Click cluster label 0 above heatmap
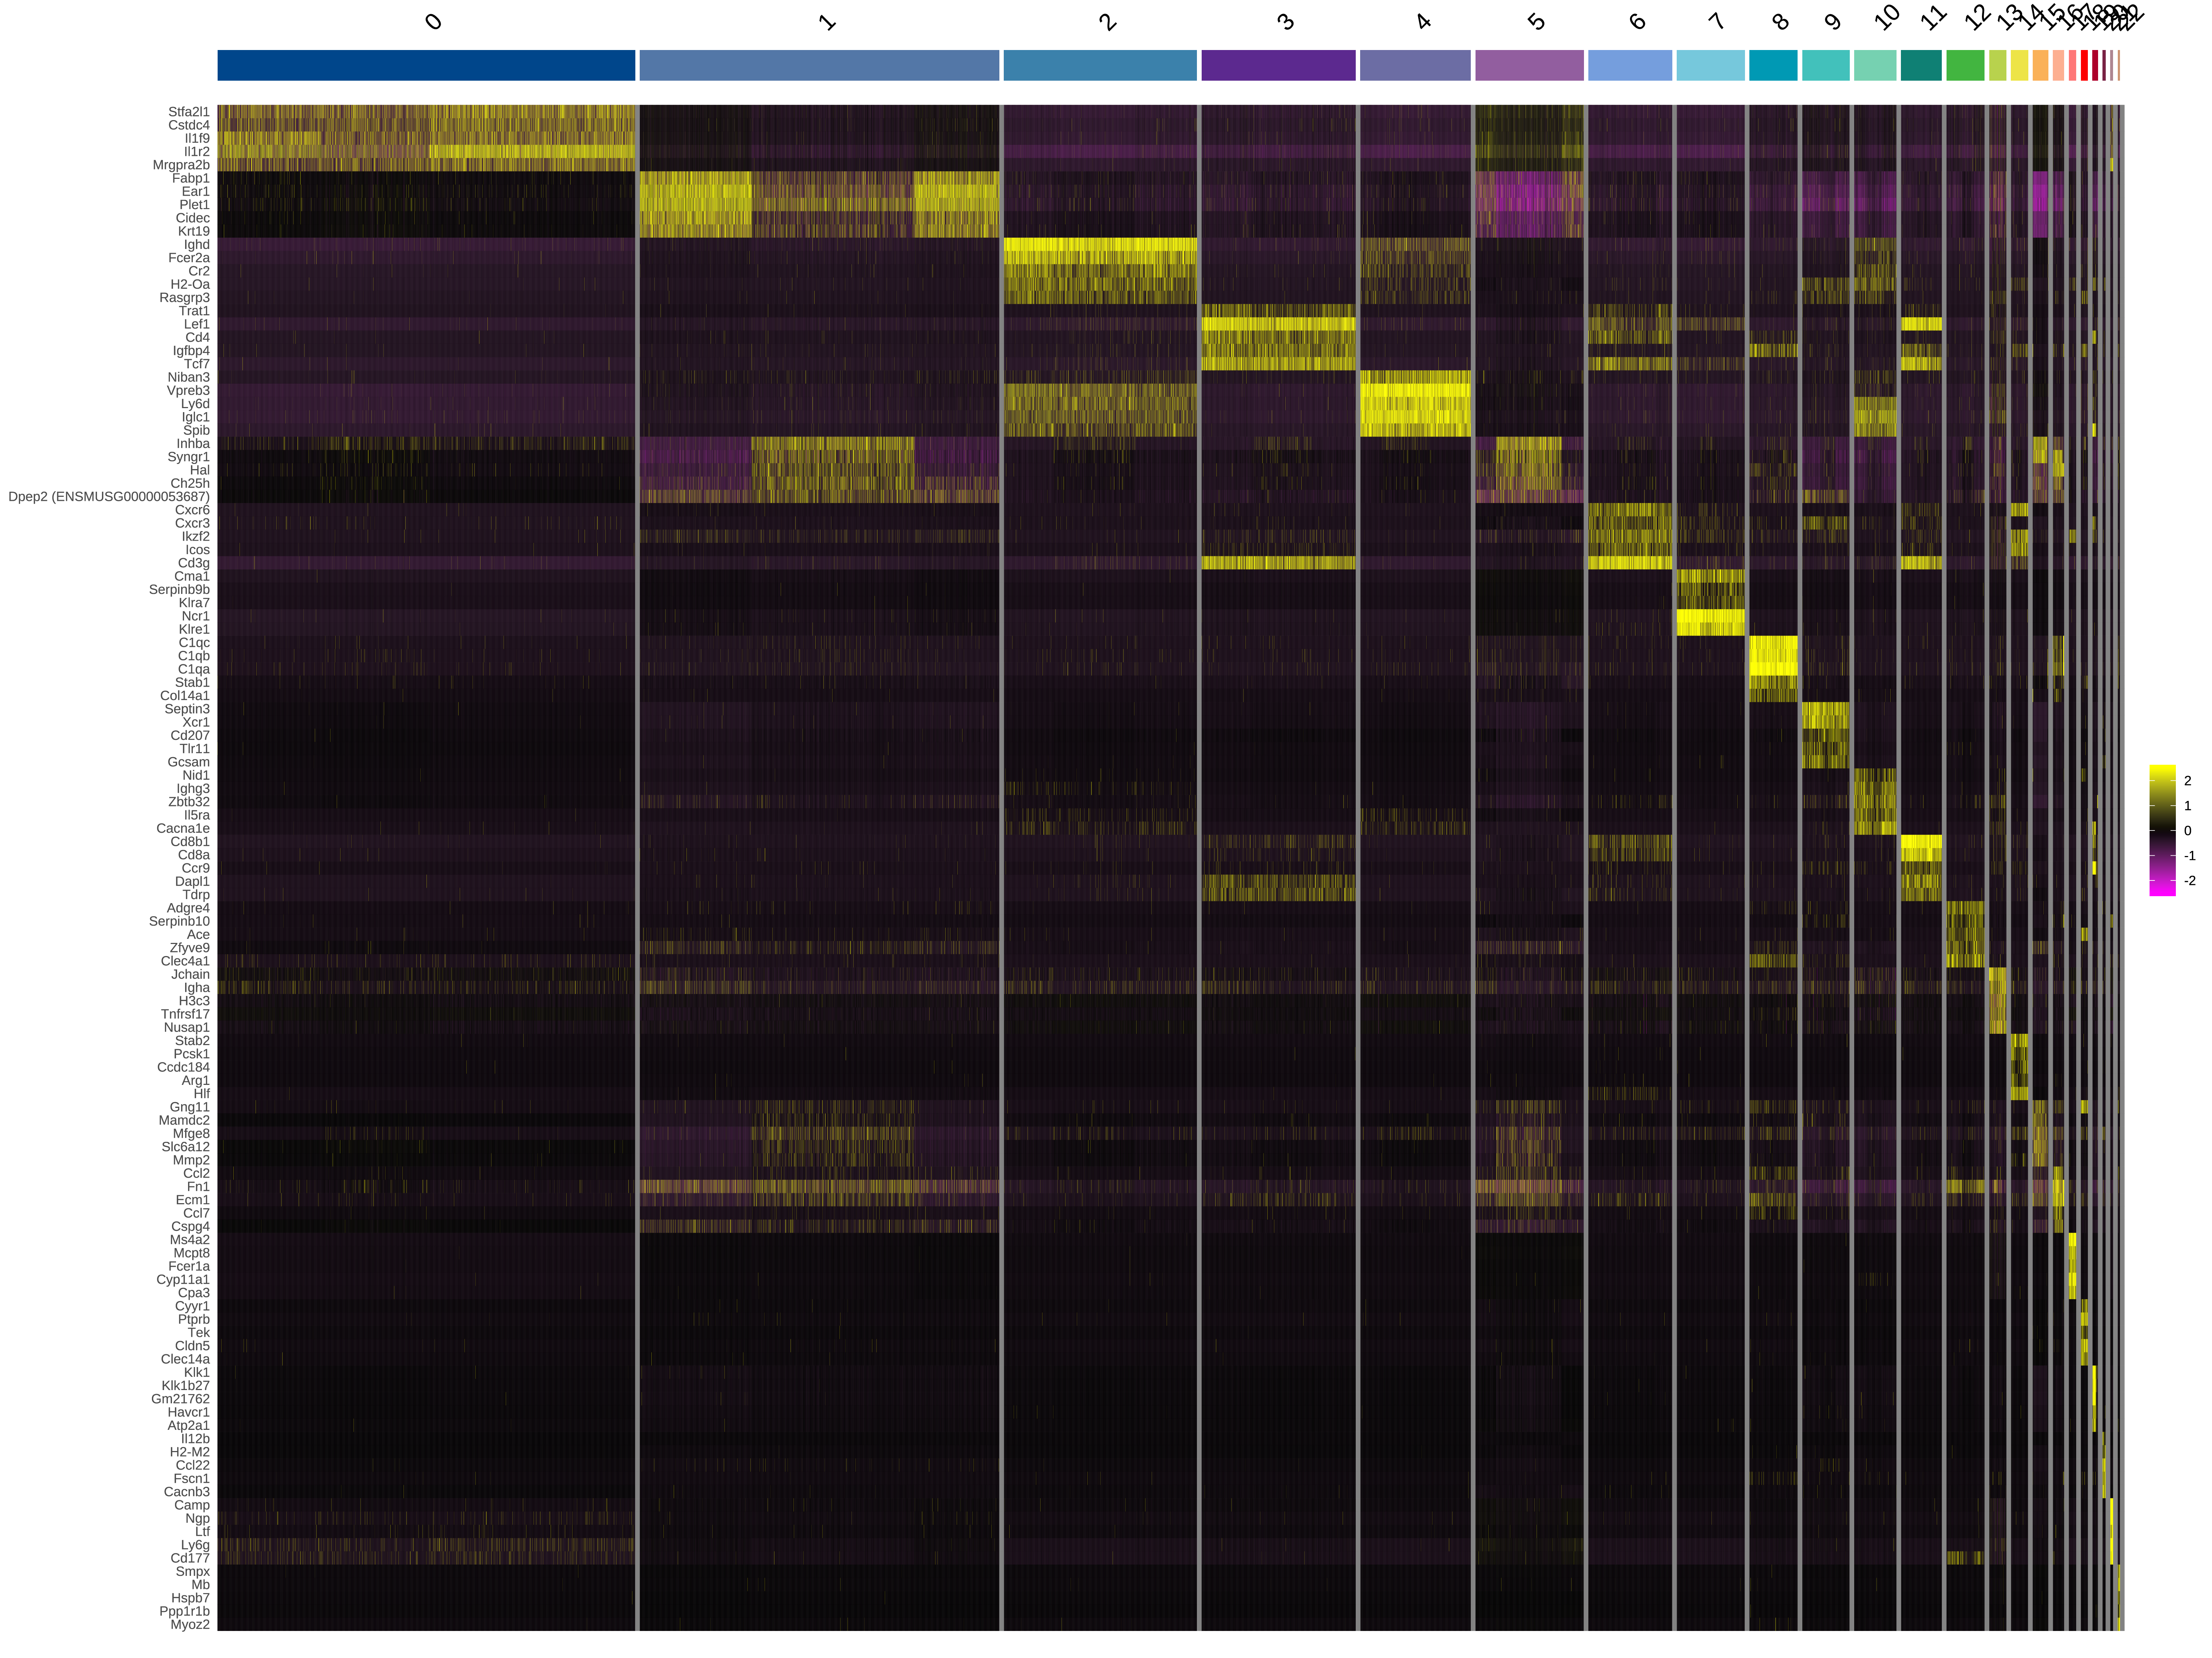 [x=433, y=22]
